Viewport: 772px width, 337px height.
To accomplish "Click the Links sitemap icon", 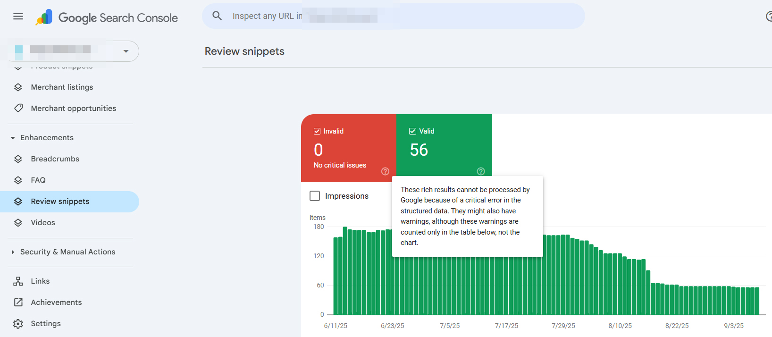I will 18,281.
